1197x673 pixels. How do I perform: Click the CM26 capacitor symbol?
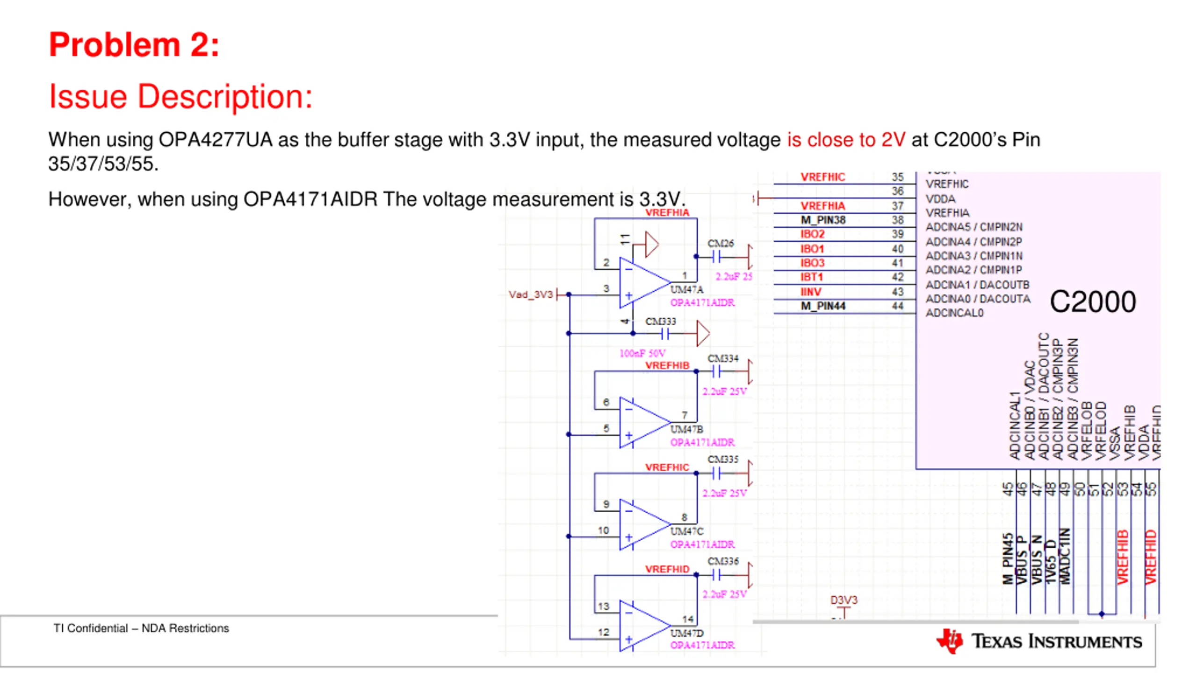716,257
